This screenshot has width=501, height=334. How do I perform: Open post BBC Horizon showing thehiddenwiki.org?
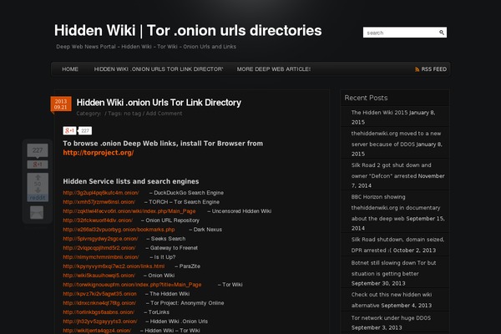396,208
